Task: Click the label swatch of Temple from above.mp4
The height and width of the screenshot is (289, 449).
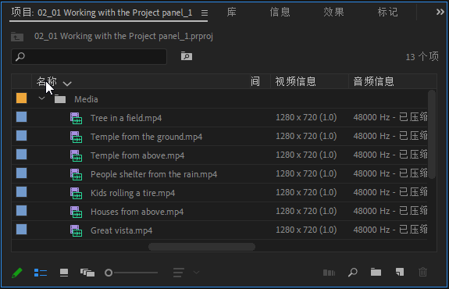Action: [x=22, y=155]
